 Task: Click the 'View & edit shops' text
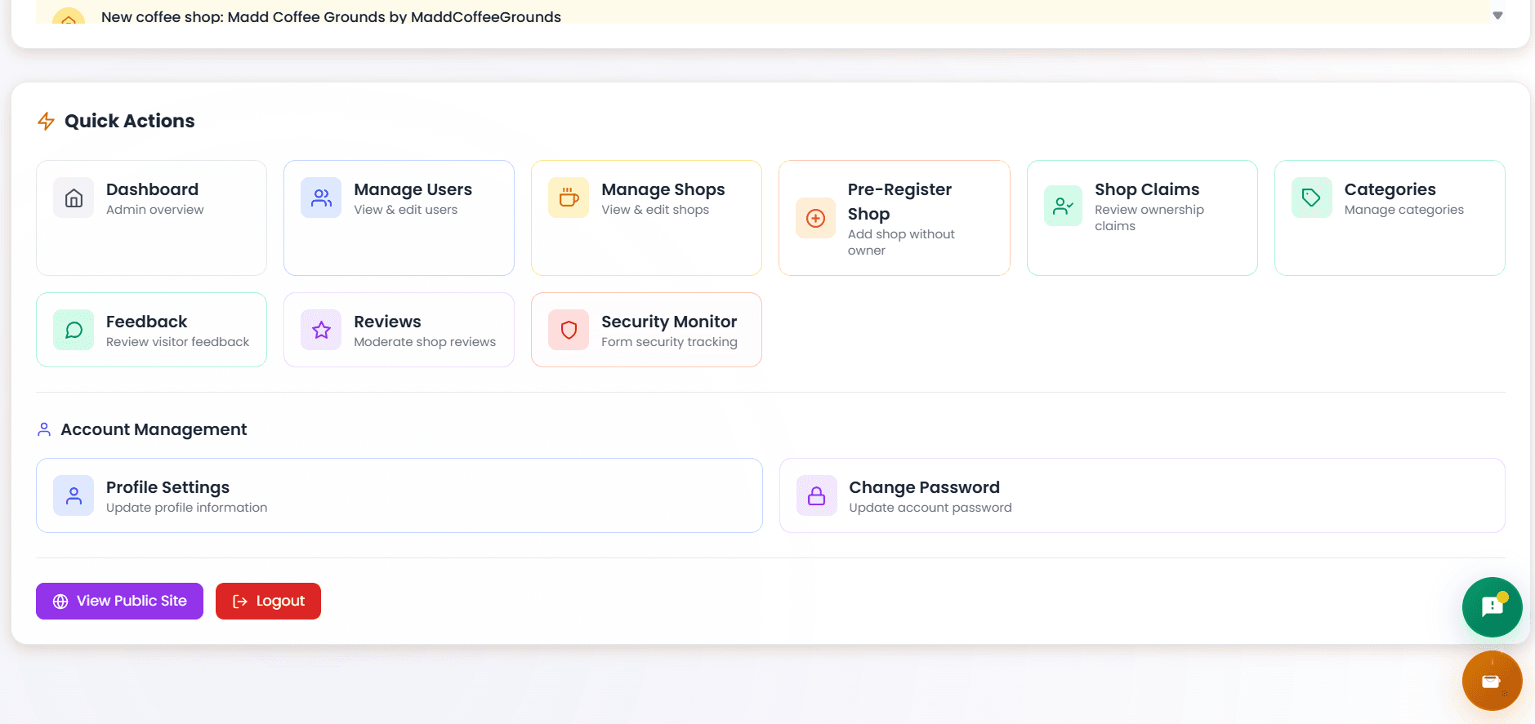655,210
